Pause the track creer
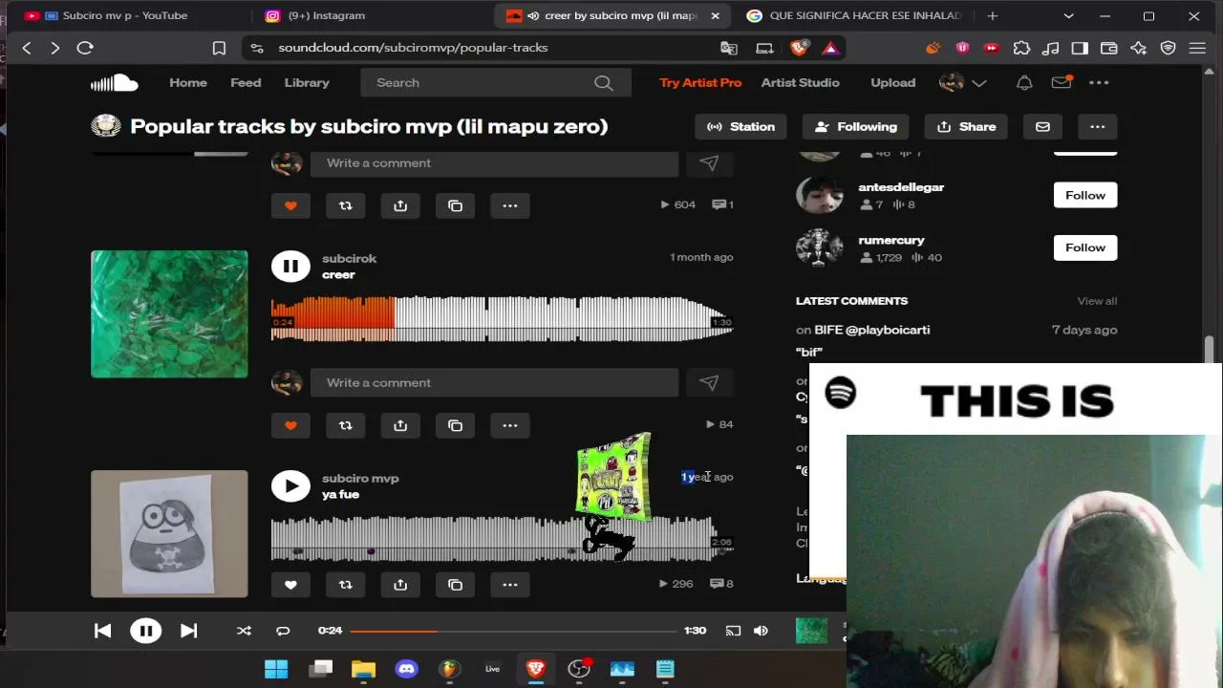The height and width of the screenshot is (688, 1223). (290, 267)
